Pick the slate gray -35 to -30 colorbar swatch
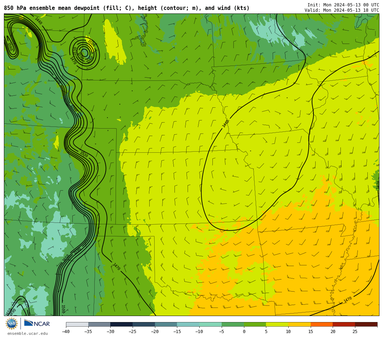The width and height of the screenshot is (383, 338). (99, 324)
